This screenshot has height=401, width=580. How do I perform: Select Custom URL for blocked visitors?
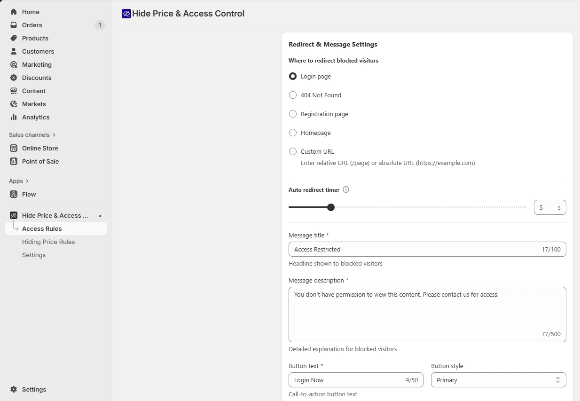click(292, 151)
